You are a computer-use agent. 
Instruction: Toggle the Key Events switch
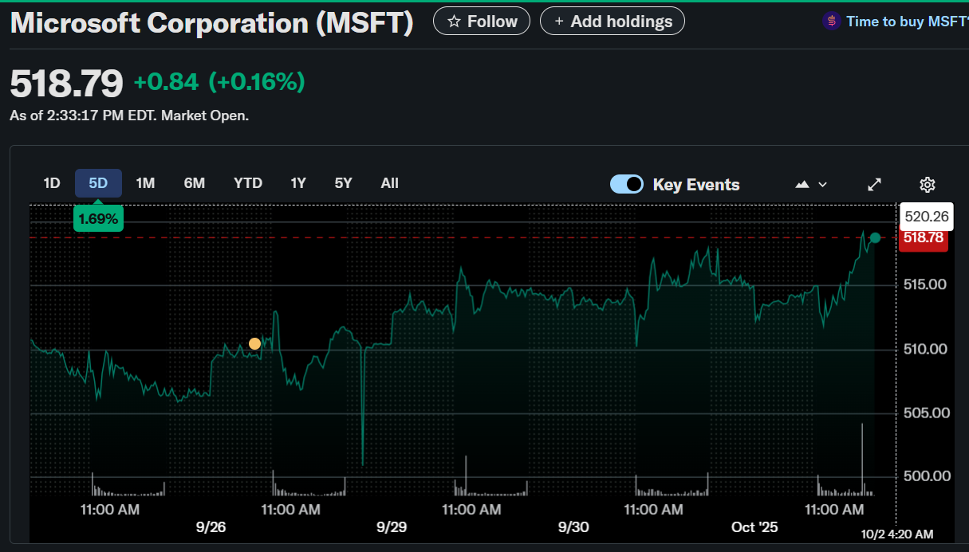(627, 185)
